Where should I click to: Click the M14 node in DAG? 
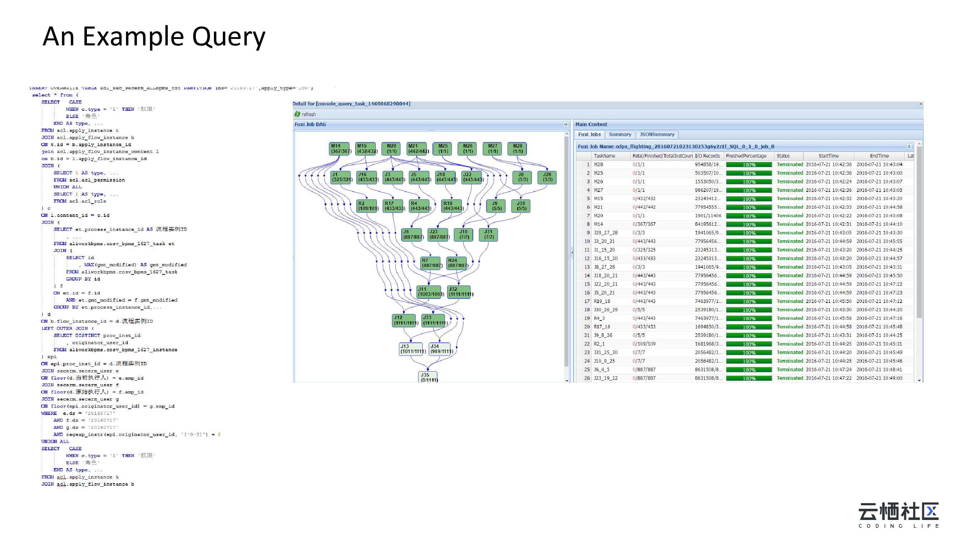[x=339, y=149]
